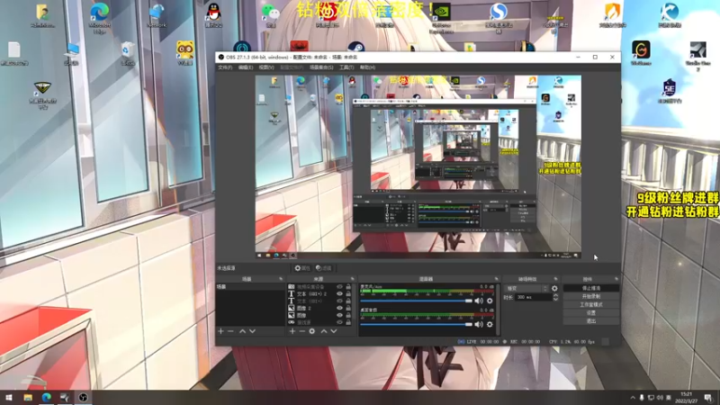This screenshot has height=405, width=720.
Task: Open the 视图(V) menu
Action: pos(266,67)
